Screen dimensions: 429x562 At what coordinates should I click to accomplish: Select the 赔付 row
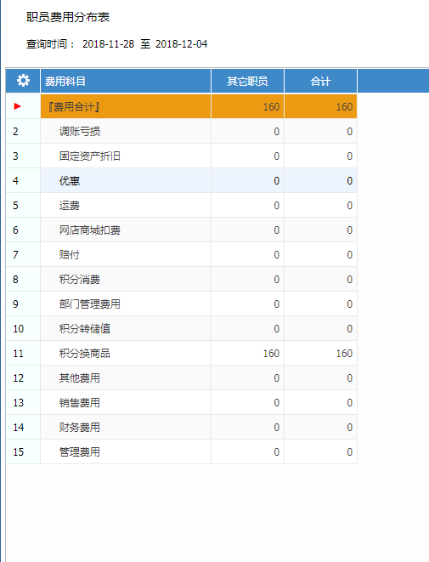point(181,255)
